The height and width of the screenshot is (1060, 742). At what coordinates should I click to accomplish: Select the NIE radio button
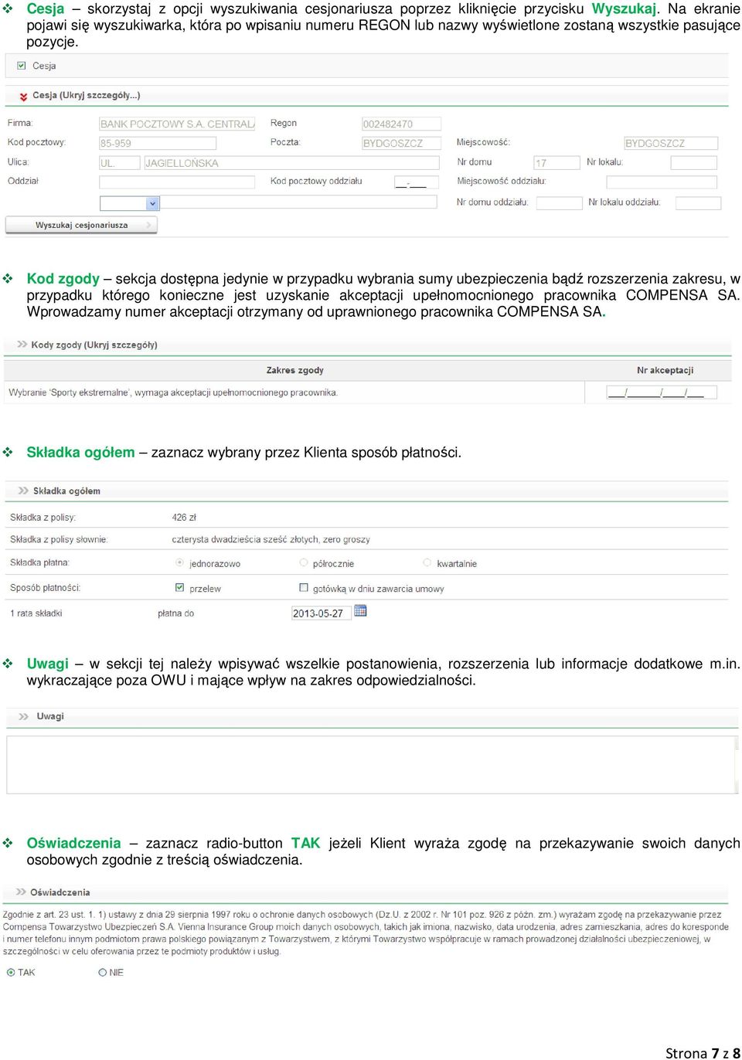[x=102, y=973]
